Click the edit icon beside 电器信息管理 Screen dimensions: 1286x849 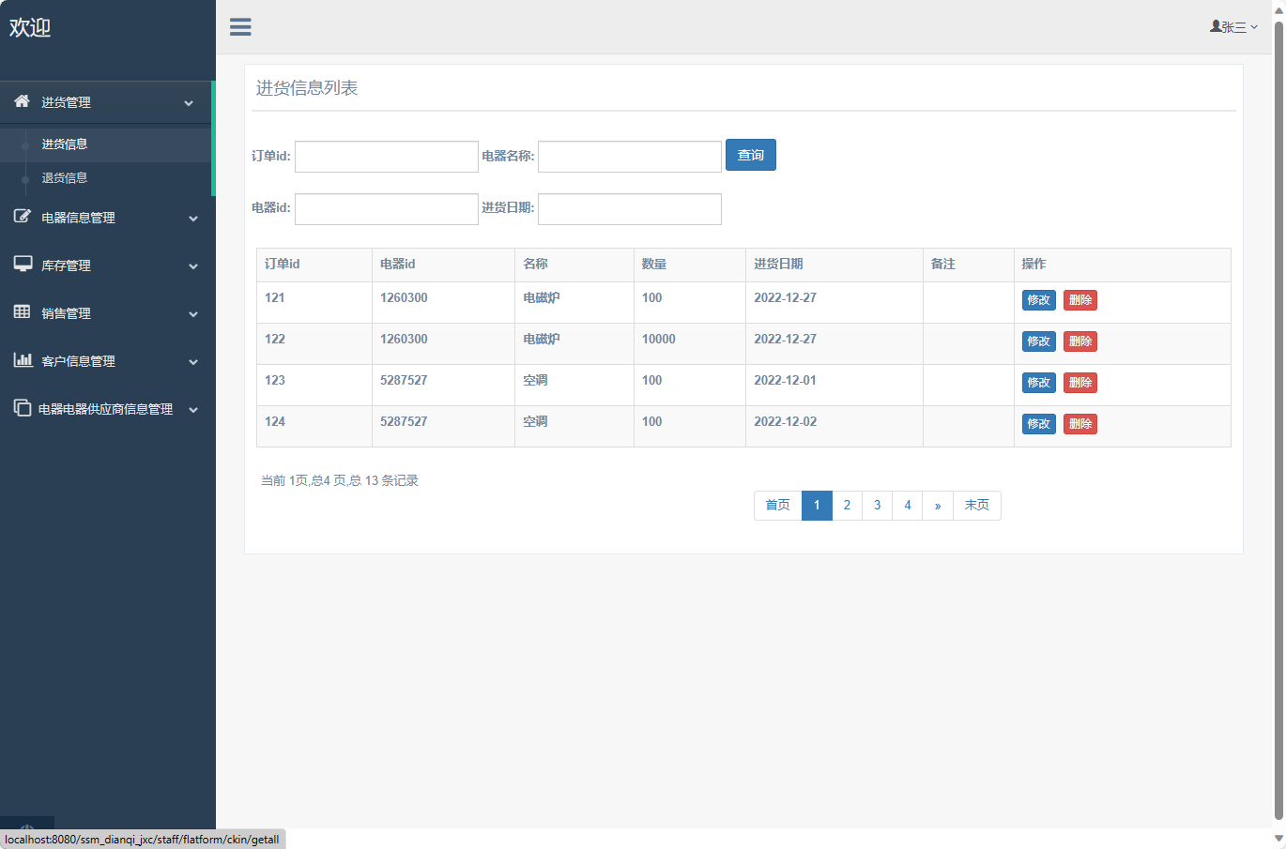[x=23, y=217]
